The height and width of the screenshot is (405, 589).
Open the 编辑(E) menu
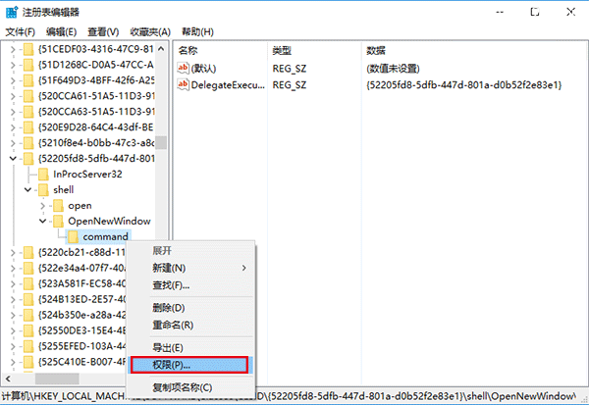[x=61, y=32]
